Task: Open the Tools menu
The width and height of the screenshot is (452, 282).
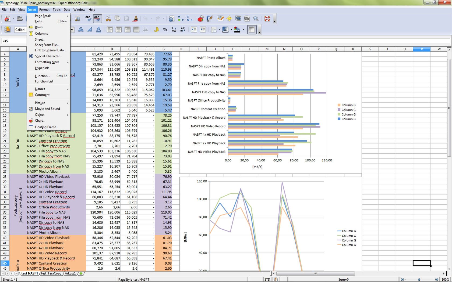Action: [56, 10]
